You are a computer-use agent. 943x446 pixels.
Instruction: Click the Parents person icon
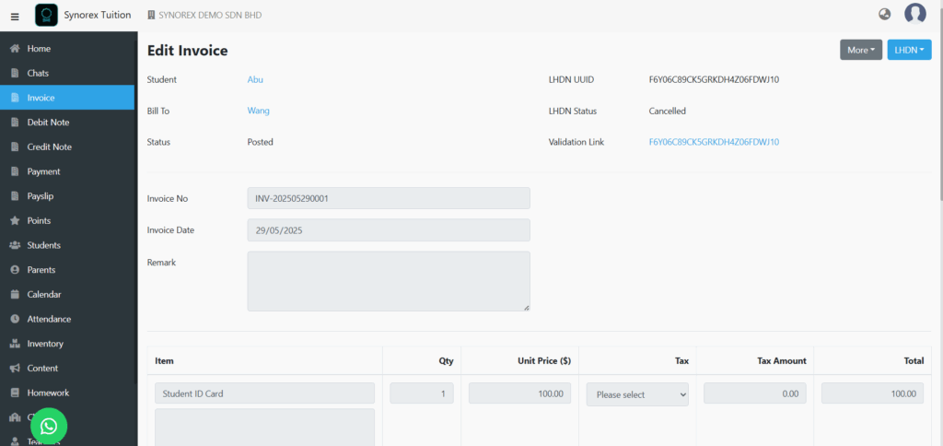pyautogui.click(x=15, y=270)
